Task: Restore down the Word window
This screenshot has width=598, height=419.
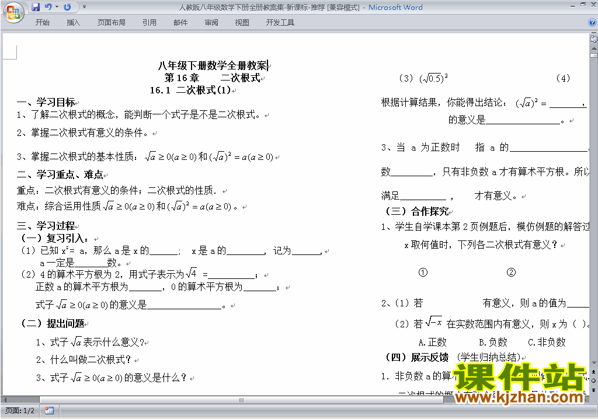Action: point(583,5)
